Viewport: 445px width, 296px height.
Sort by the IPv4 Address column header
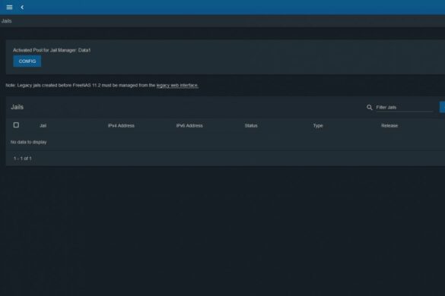pos(121,125)
